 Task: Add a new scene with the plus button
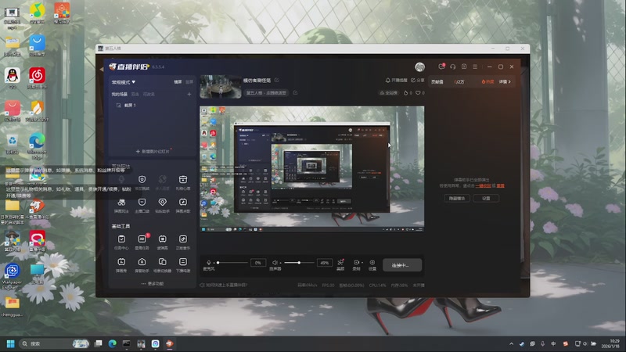coord(189,94)
